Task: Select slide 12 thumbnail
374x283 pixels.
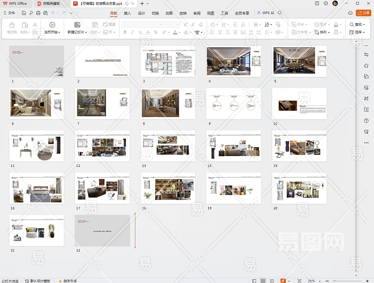Action: tap(102, 146)
